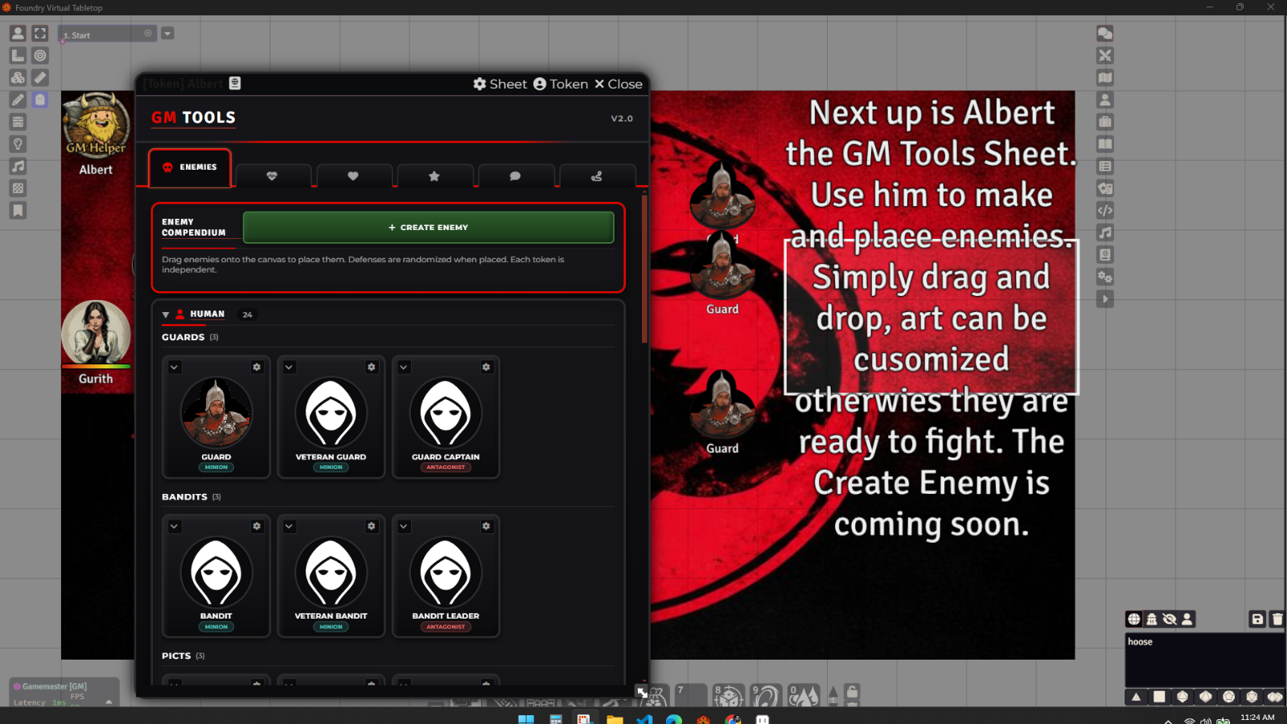Select the Drawing pencil tool

tap(18, 100)
